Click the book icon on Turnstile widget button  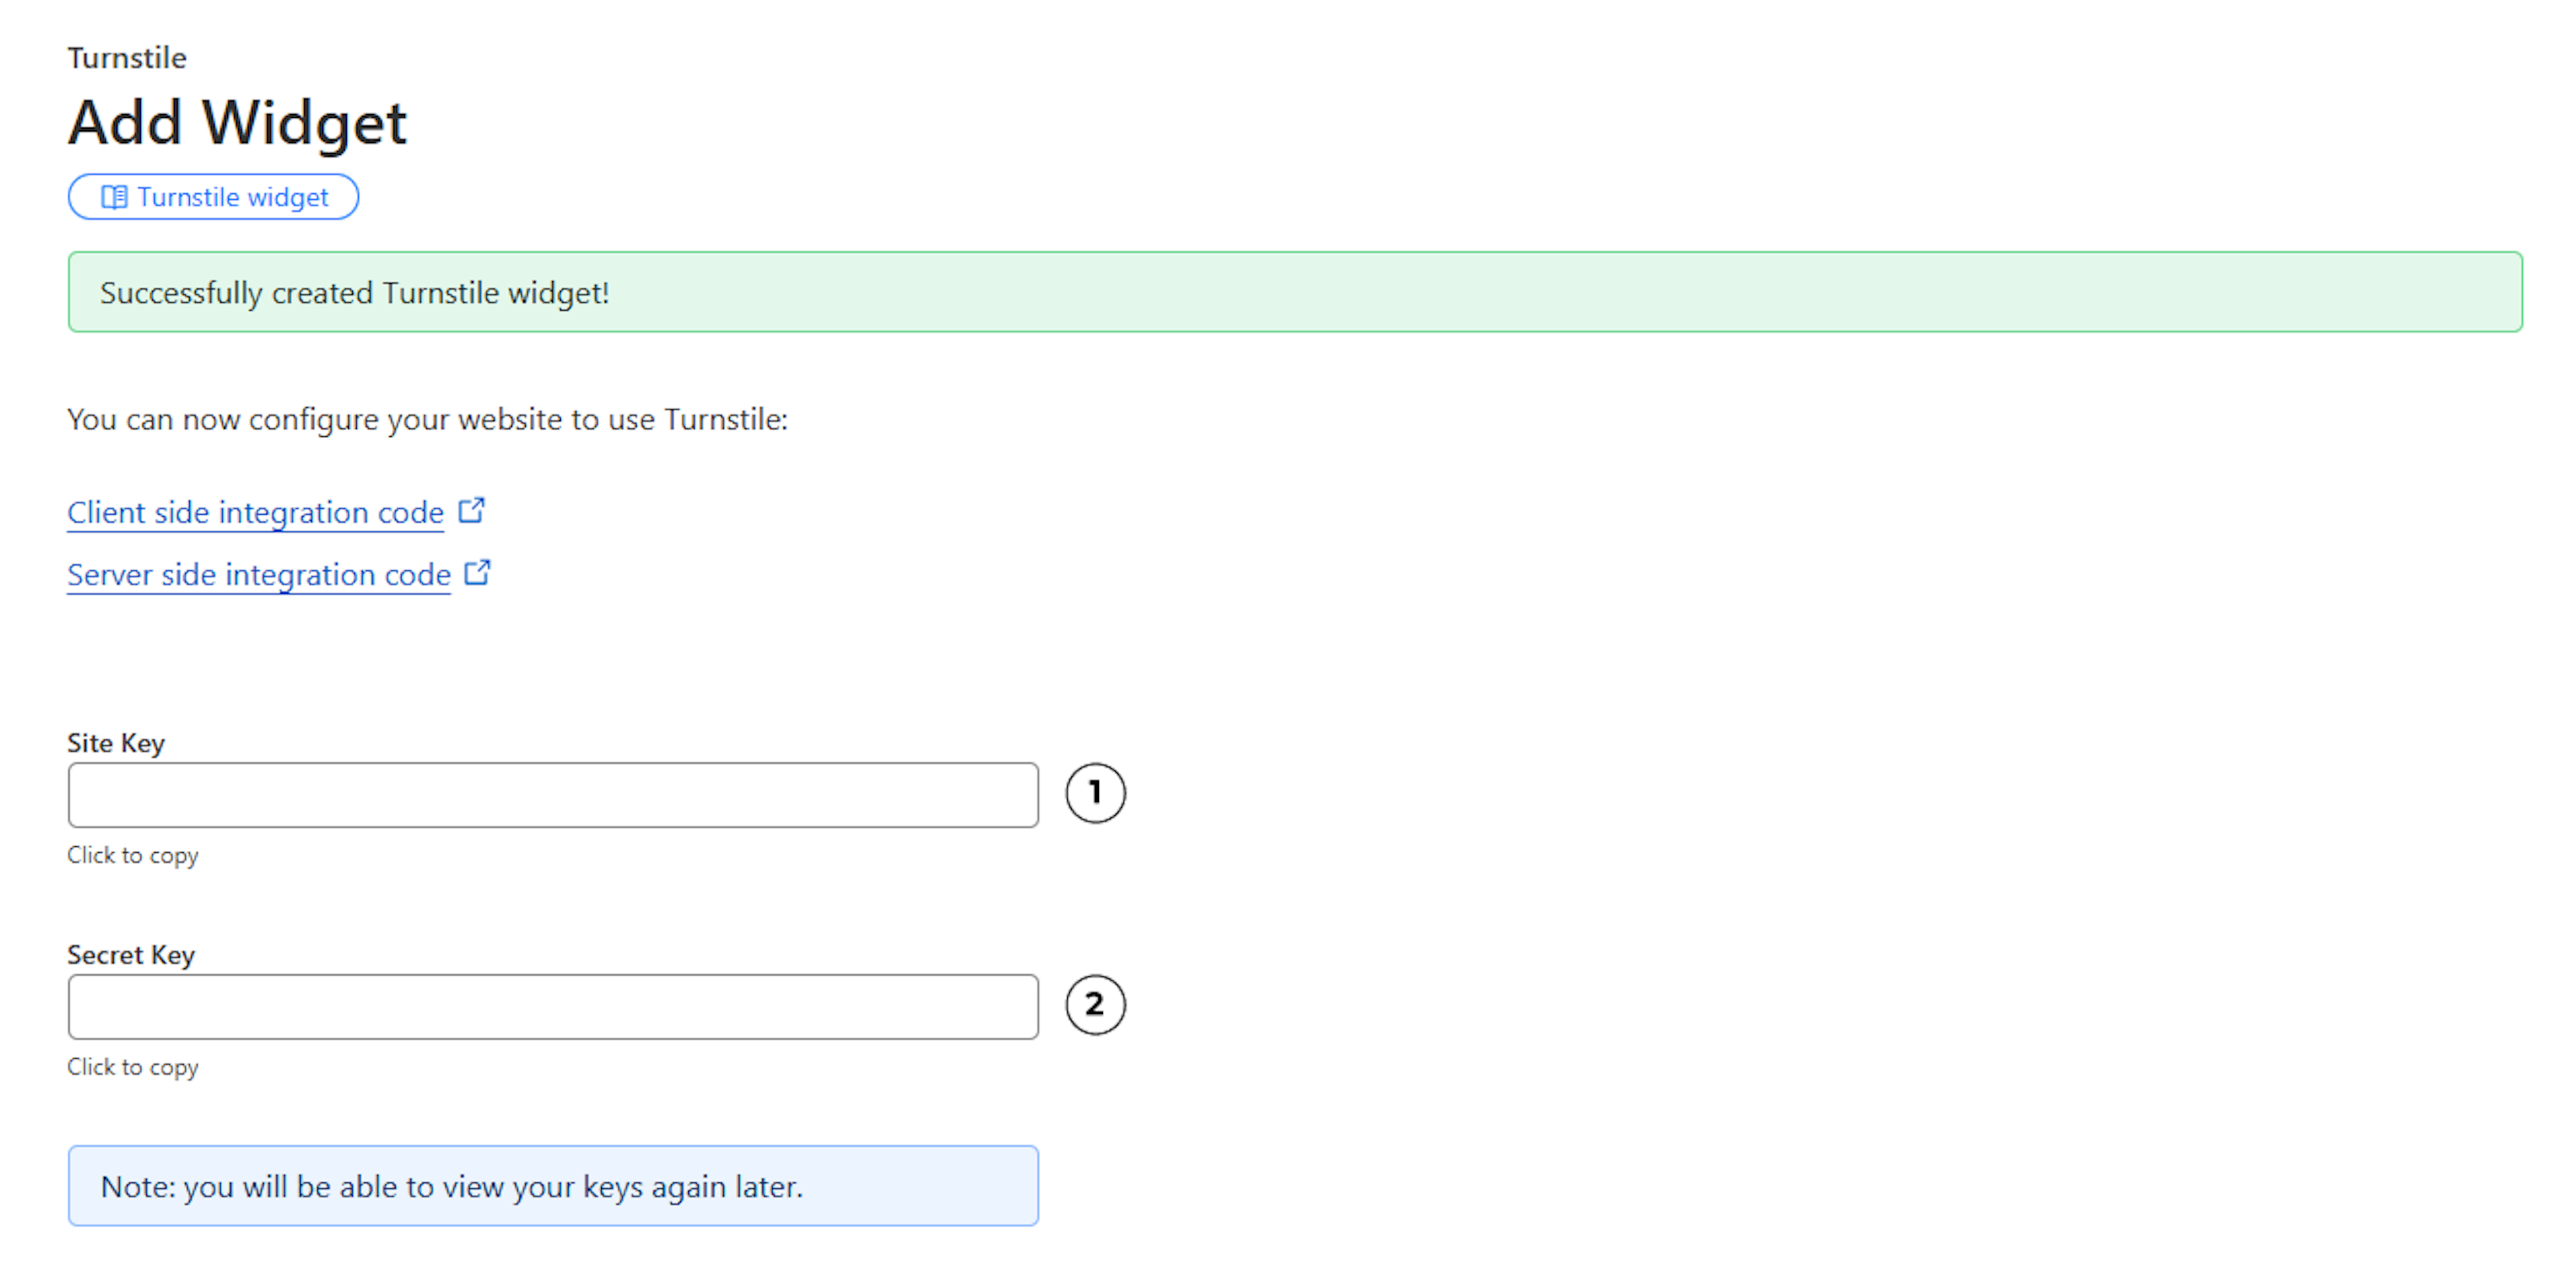click(x=115, y=196)
